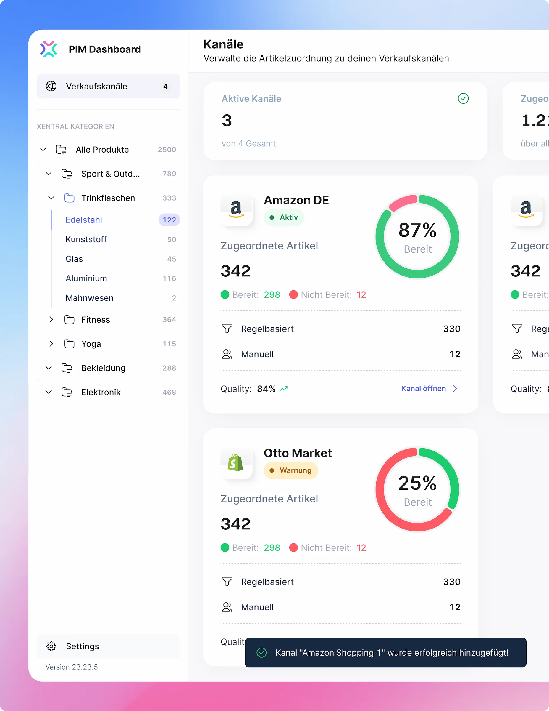The height and width of the screenshot is (711, 549).
Task: Click the Kanäle page heading
Action: click(224, 44)
